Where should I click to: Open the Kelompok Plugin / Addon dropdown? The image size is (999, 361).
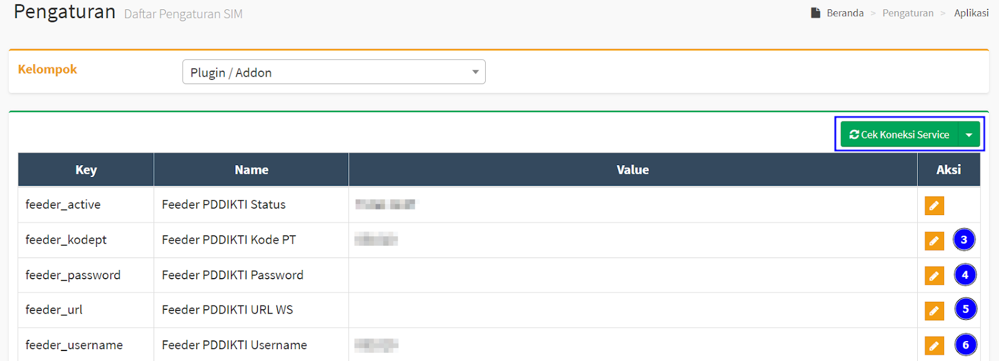[334, 72]
